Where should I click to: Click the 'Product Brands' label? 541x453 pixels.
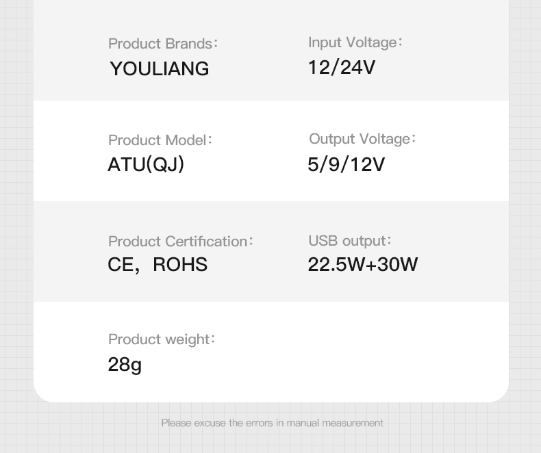(162, 43)
